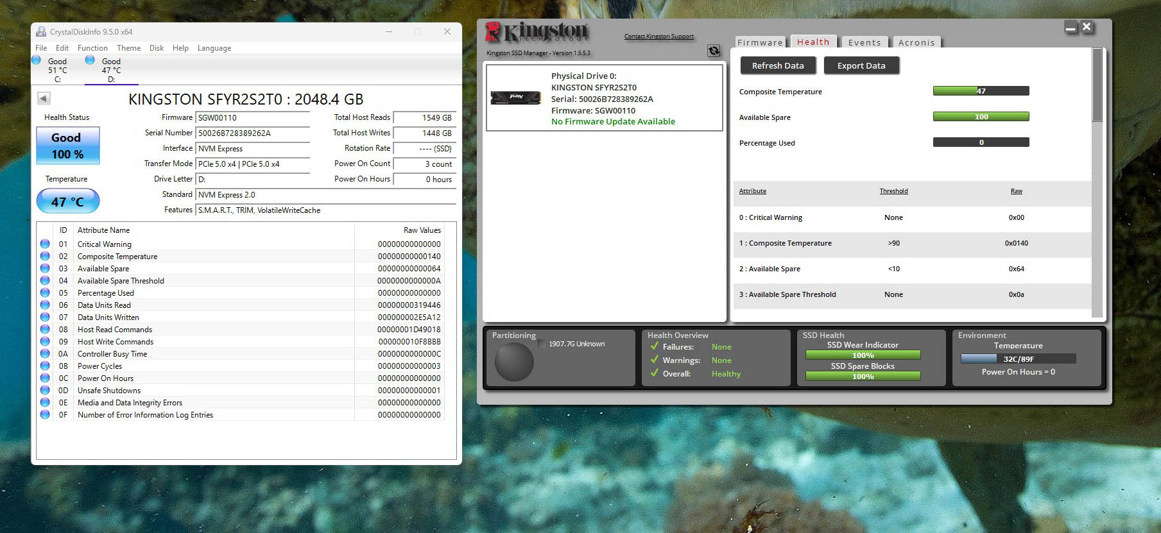
Task: Click the Warnings checkmark in Health Overview
Action: point(655,360)
